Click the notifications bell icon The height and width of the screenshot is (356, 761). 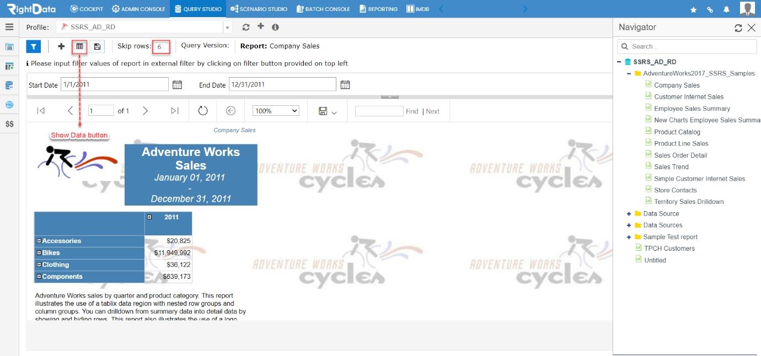tap(726, 9)
